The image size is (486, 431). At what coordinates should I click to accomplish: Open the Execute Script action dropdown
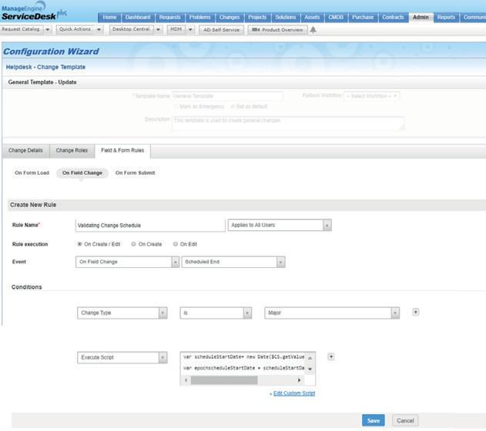click(x=122, y=357)
